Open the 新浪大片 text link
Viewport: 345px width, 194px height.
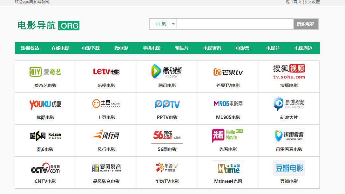click(x=289, y=117)
